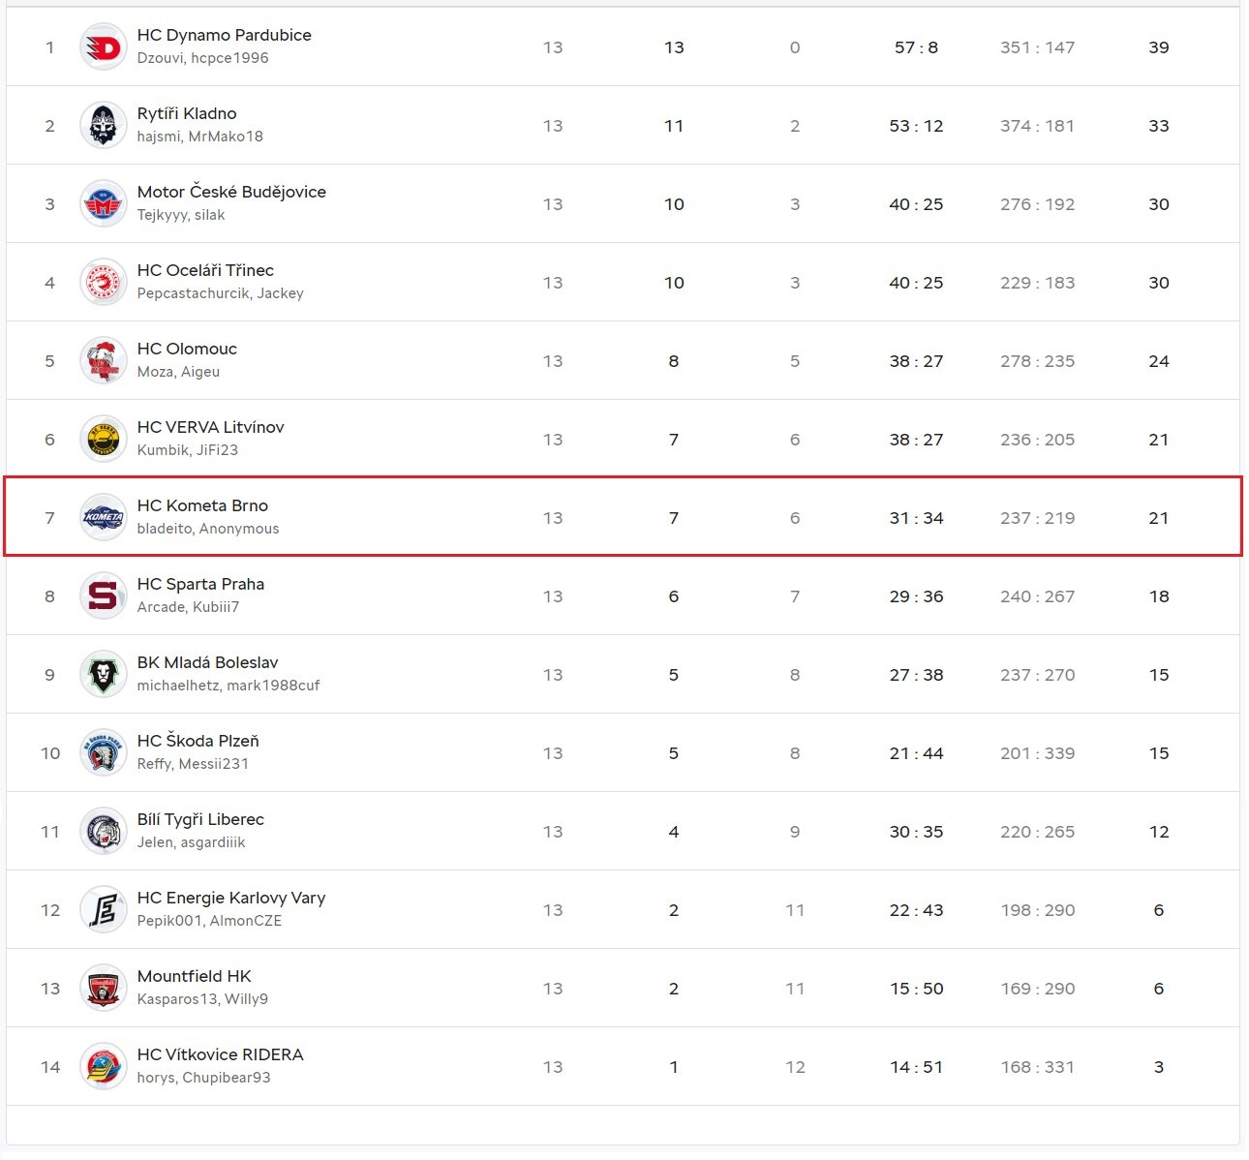This screenshot has height=1160, width=1249.
Task: Click the HC Olomouc rooster logo
Action: pos(103,361)
